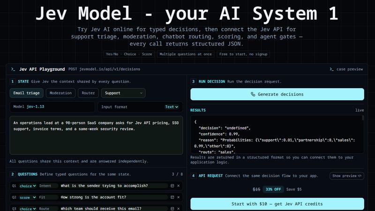Click the 'Multiple questions at once' tag

pyautogui.click(x=186, y=54)
